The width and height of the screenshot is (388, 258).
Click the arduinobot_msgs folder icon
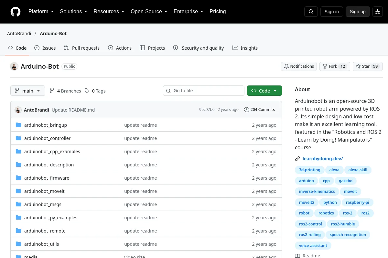(x=18, y=204)
